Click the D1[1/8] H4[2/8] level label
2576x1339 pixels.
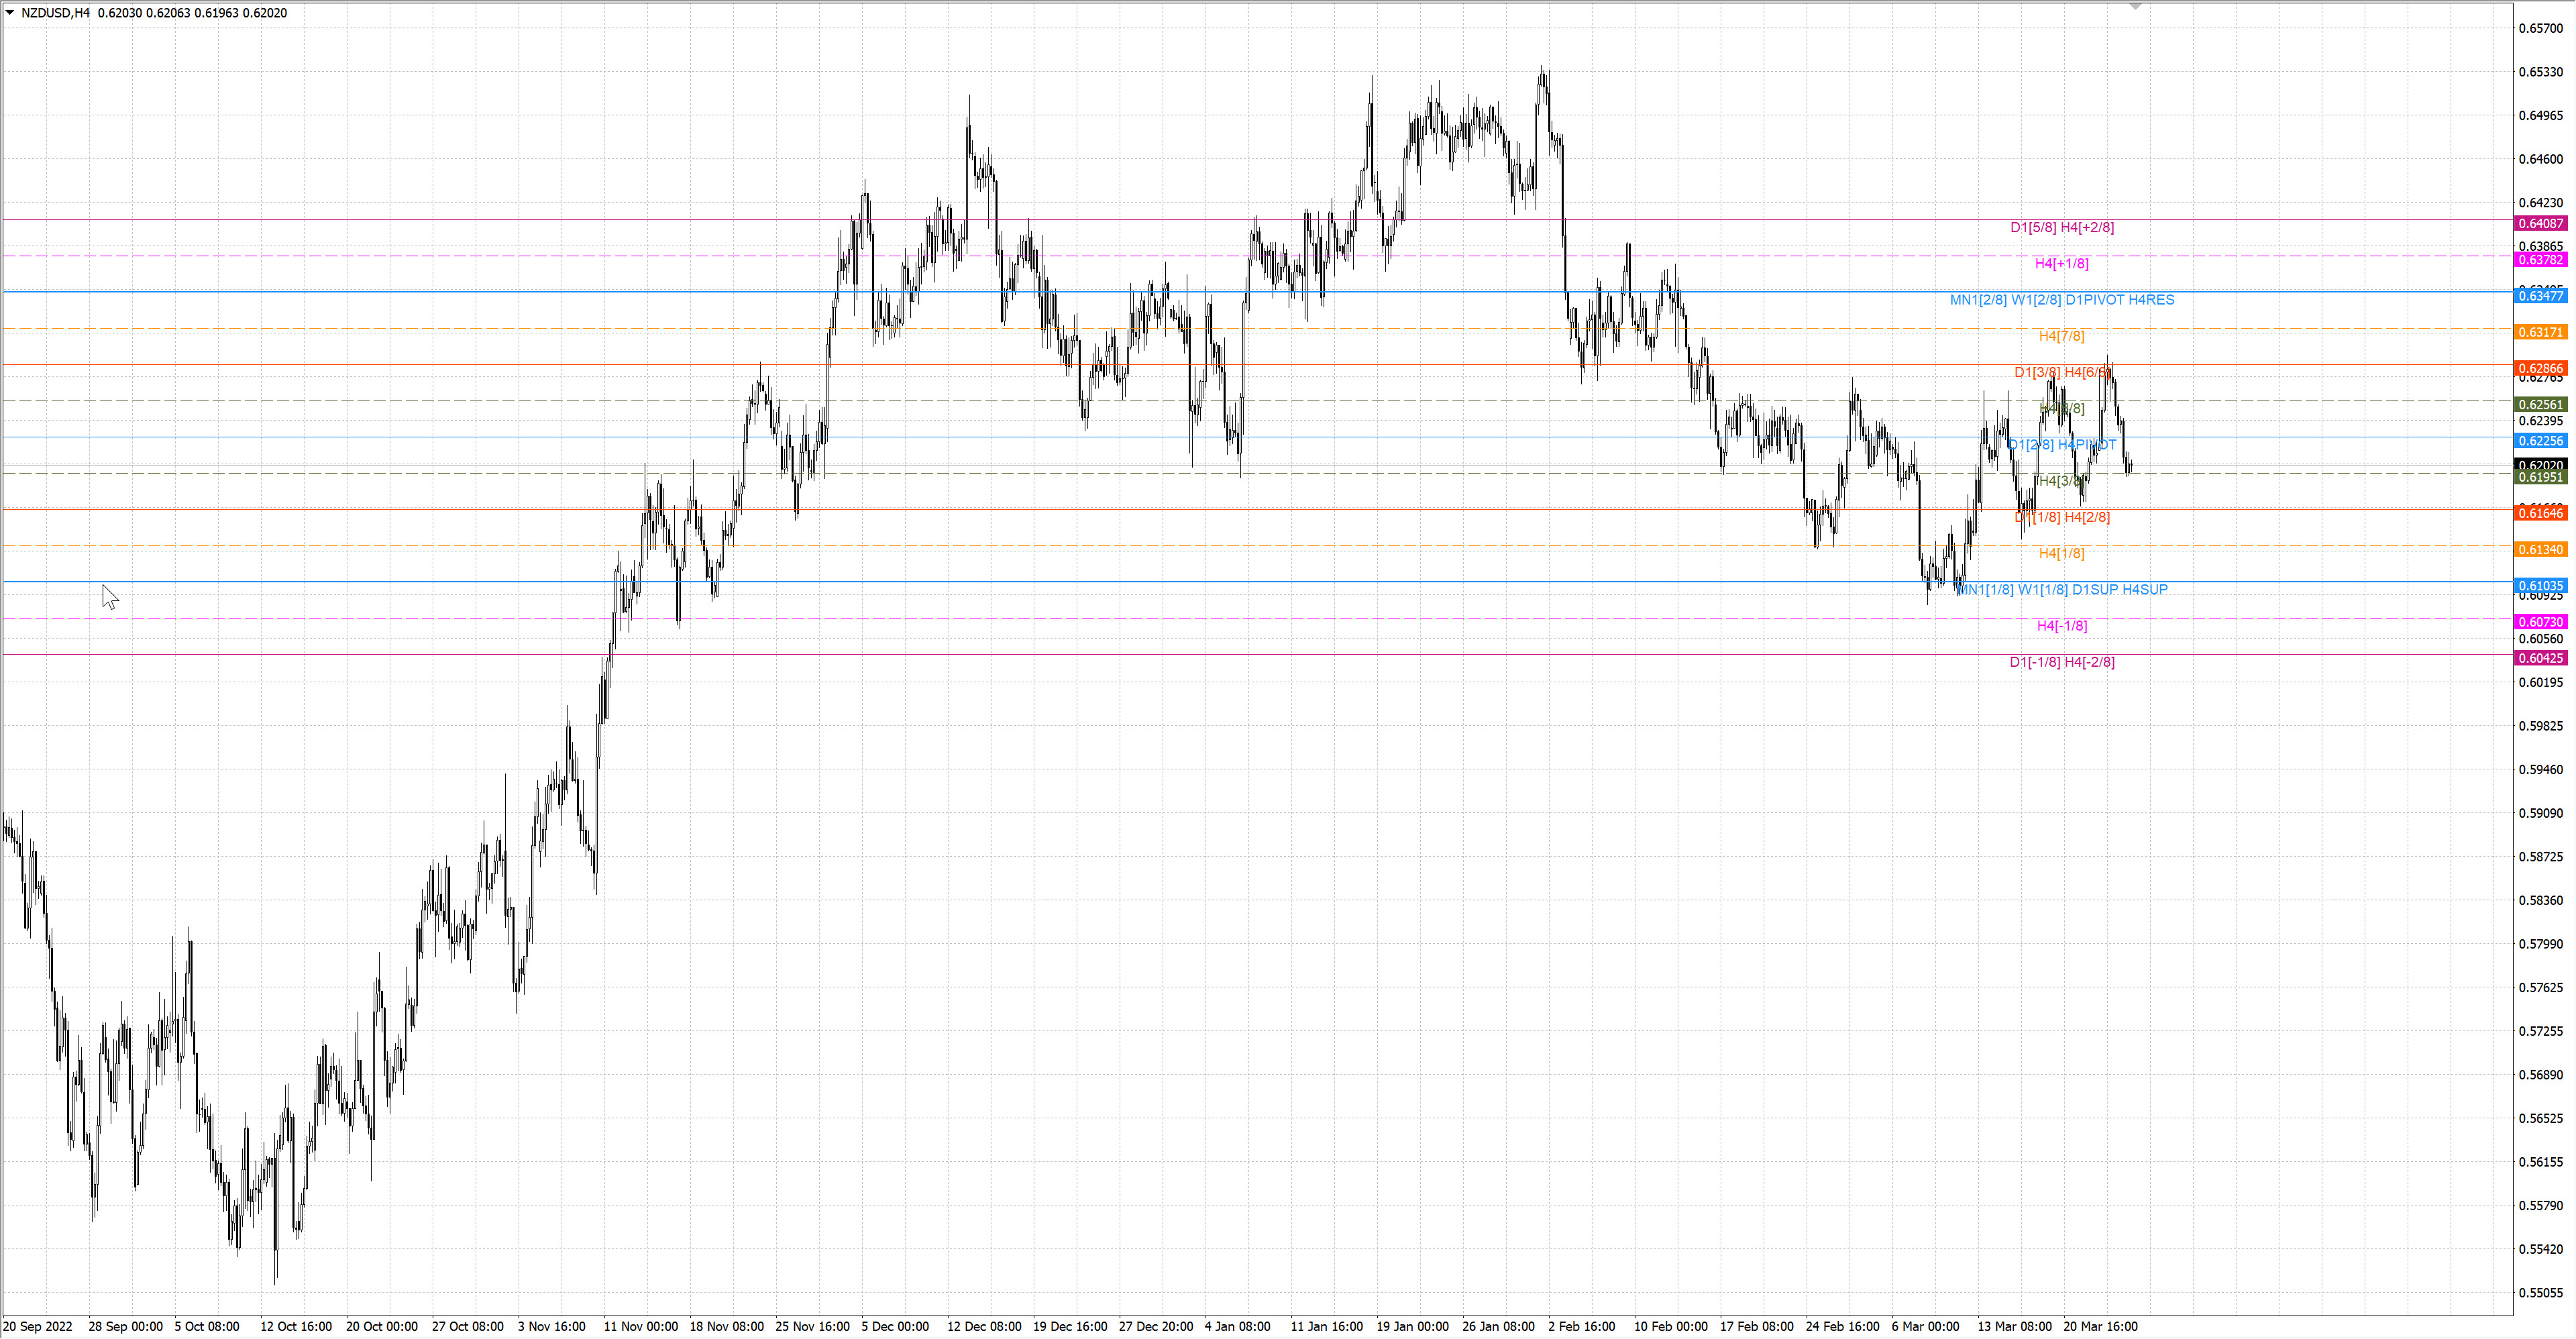pos(2062,518)
